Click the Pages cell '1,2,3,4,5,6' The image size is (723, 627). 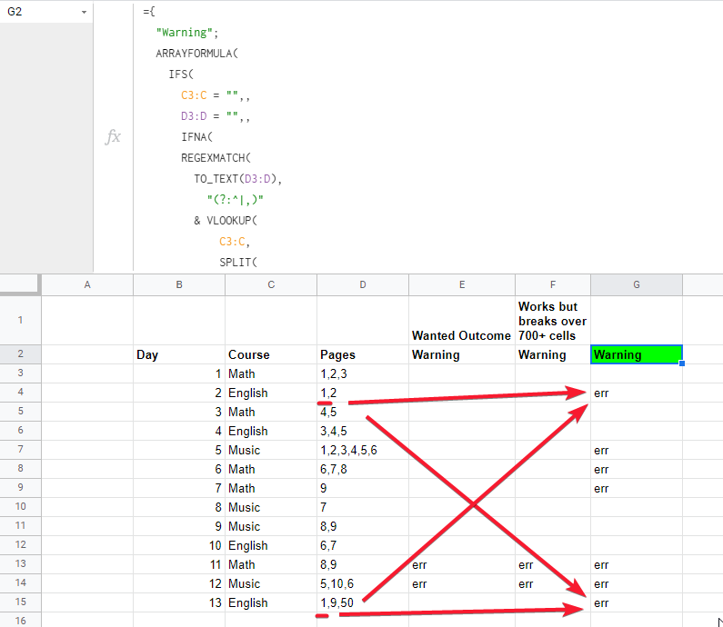coord(363,450)
